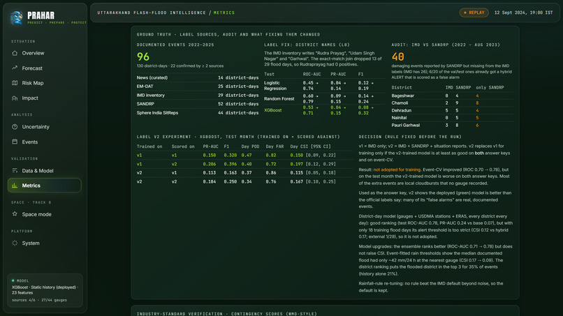Click the Random Forest row

[324, 98]
